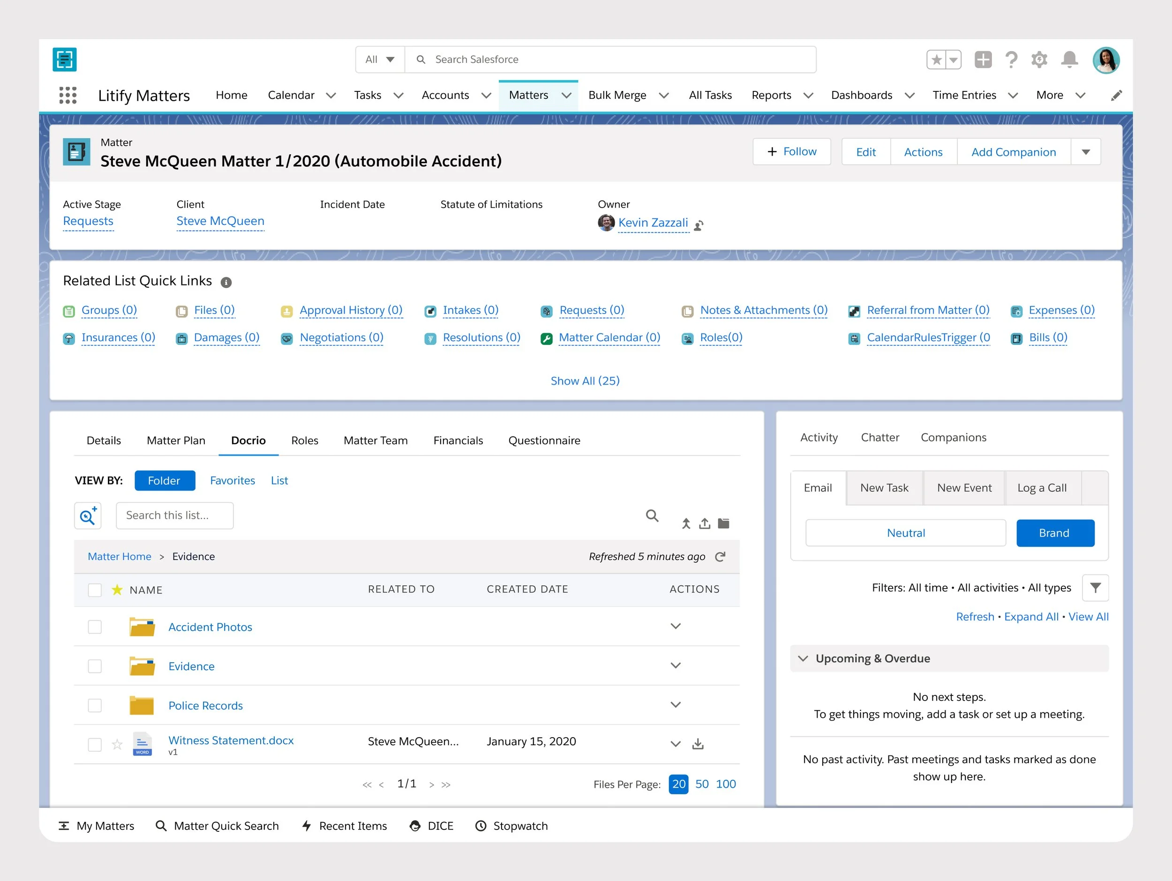This screenshot has width=1172, height=881.
Task: Open the Log a Call activity tab
Action: pyautogui.click(x=1042, y=488)
